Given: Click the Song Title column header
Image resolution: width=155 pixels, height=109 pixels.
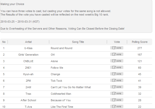Looking at the screenshot, I should point(78,42).
